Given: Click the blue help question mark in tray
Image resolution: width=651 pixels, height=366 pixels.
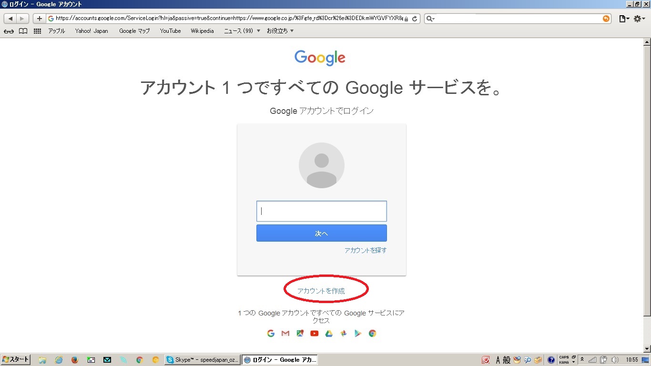Looking at the screenshot, I should pyautogui.click(x=551, y=360).
